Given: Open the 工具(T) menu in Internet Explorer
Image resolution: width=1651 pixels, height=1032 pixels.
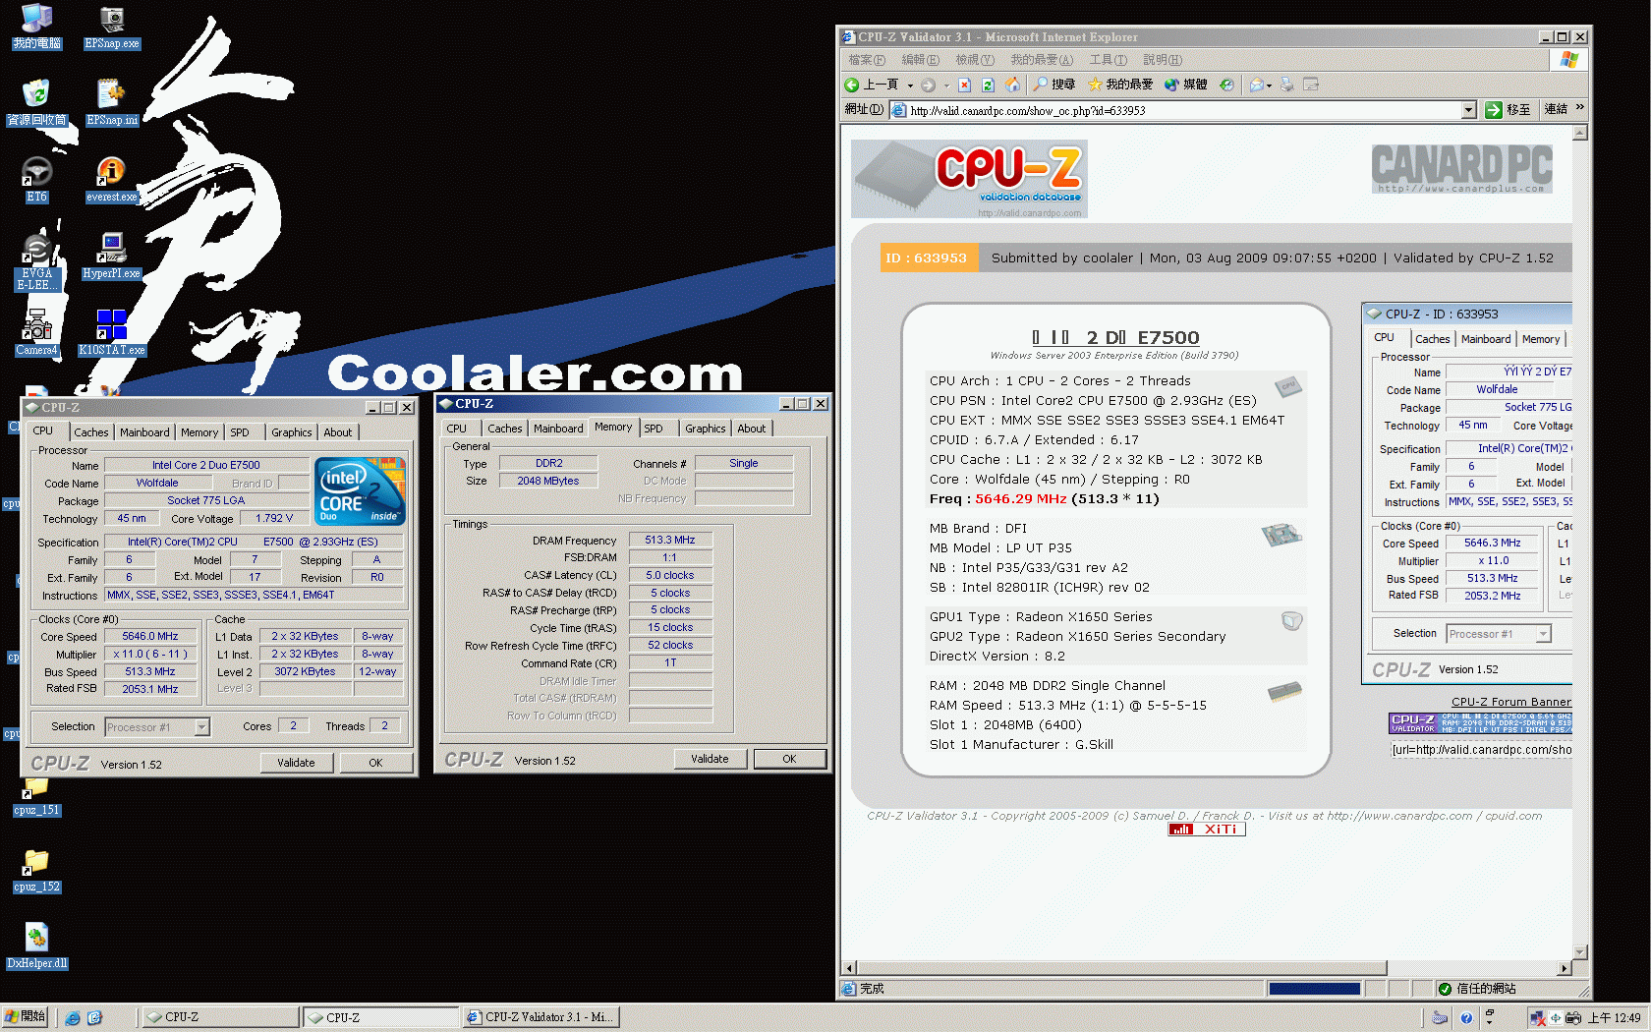Looking at the screenshot, I should (x=1109, y=60).
